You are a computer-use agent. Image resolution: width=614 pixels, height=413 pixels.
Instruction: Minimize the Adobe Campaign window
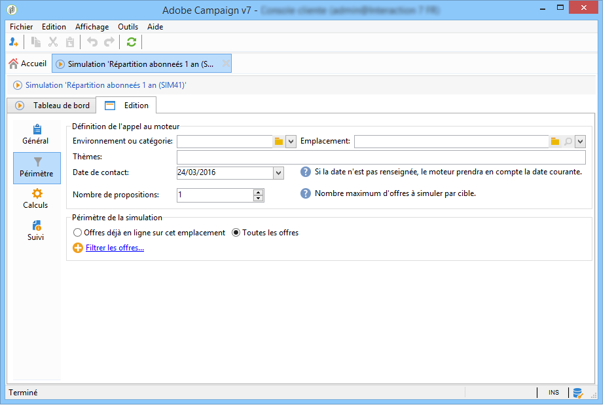pyautogui.click(x=543, y=9)
